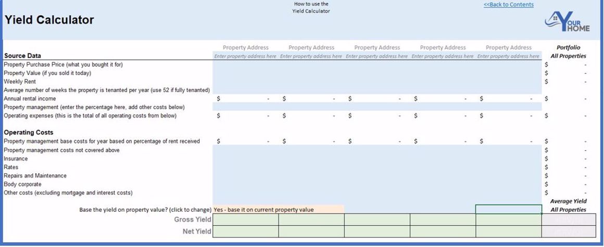Click the Property management percentage row label
Screen dimensions: 604x247
coord(94,107)
